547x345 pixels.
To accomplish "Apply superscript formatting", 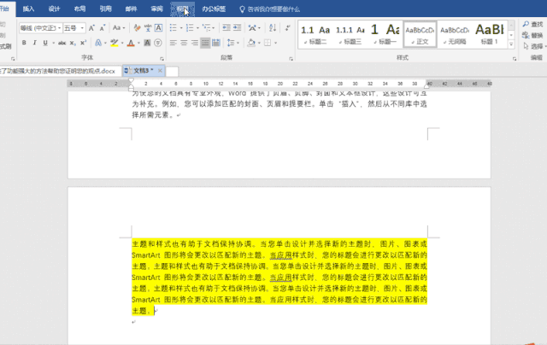I will click(83, 43).
